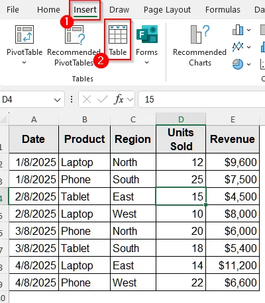The height and width of the screenshot is (303, 265).
Task: Expand the column chart dropdown arrow
Action: tap(248, 30)
